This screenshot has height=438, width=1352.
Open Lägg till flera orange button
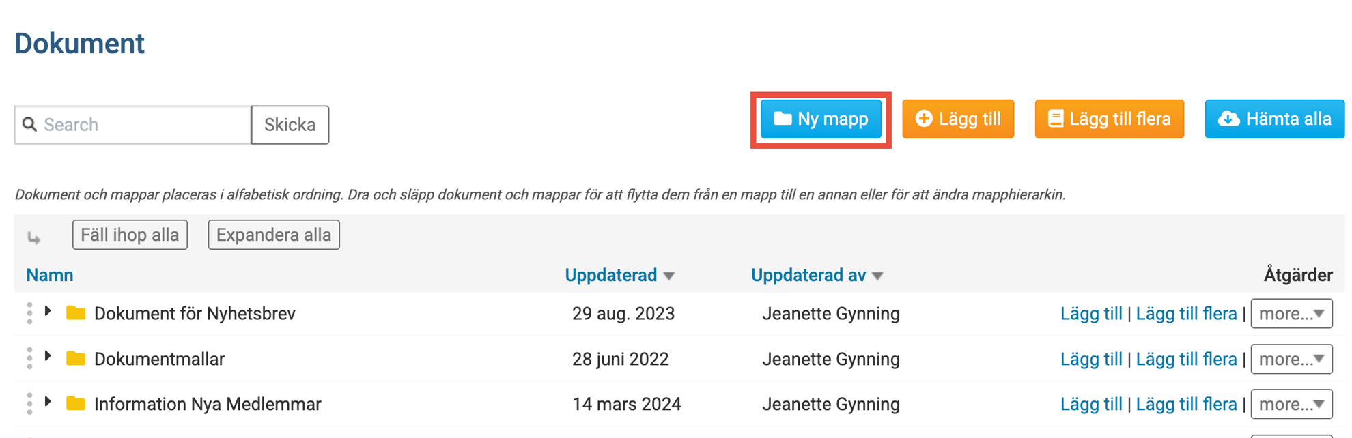[x=1109, y=119]
